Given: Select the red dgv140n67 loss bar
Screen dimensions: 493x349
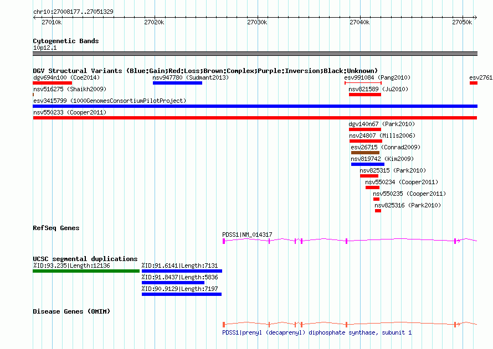Looking at the screenshot, I should coord(364,129).
